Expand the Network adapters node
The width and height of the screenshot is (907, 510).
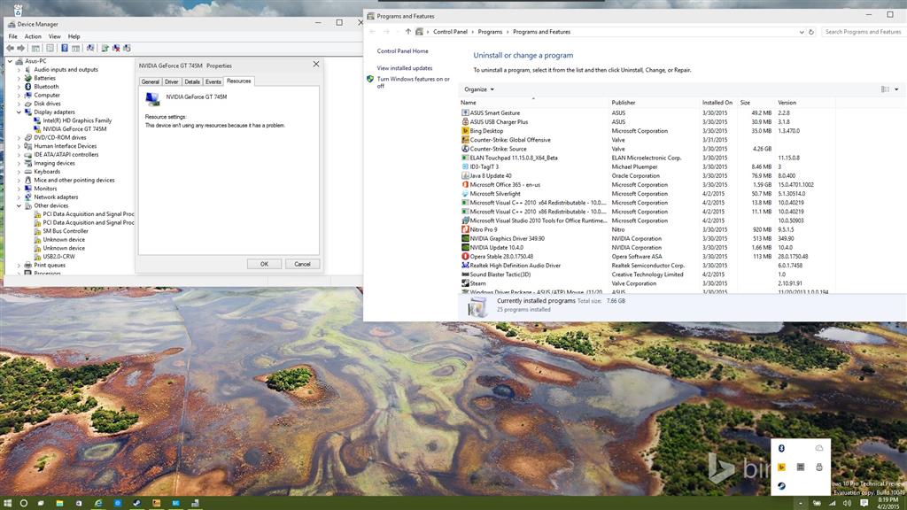point(19,197)
